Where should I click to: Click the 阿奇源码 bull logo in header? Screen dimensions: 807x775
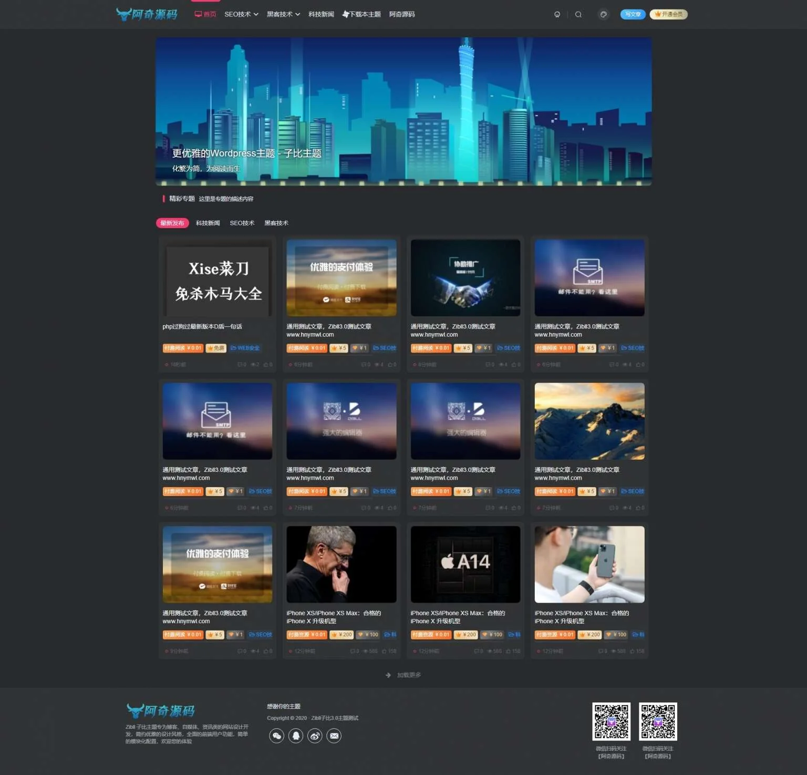pos(147,14)
